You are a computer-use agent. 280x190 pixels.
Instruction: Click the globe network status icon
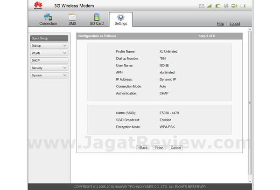(226, 6)
